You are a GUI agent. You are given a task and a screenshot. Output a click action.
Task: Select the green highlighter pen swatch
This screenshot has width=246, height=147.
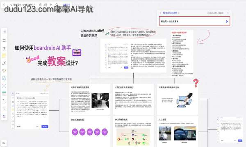4,92
